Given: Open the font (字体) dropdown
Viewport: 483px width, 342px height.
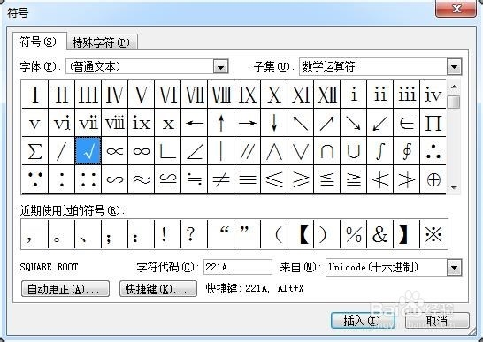Looking at the screenshot, I should tap(221, 66).
